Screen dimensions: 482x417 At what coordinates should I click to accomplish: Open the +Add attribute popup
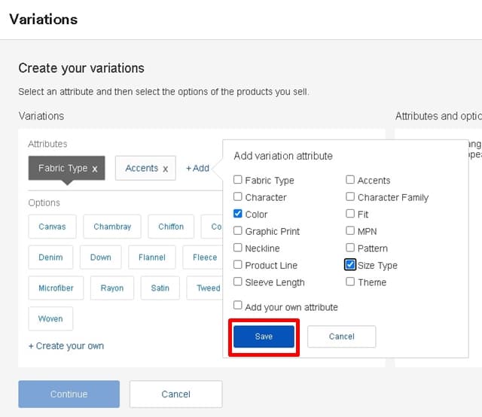click(197, 168)
